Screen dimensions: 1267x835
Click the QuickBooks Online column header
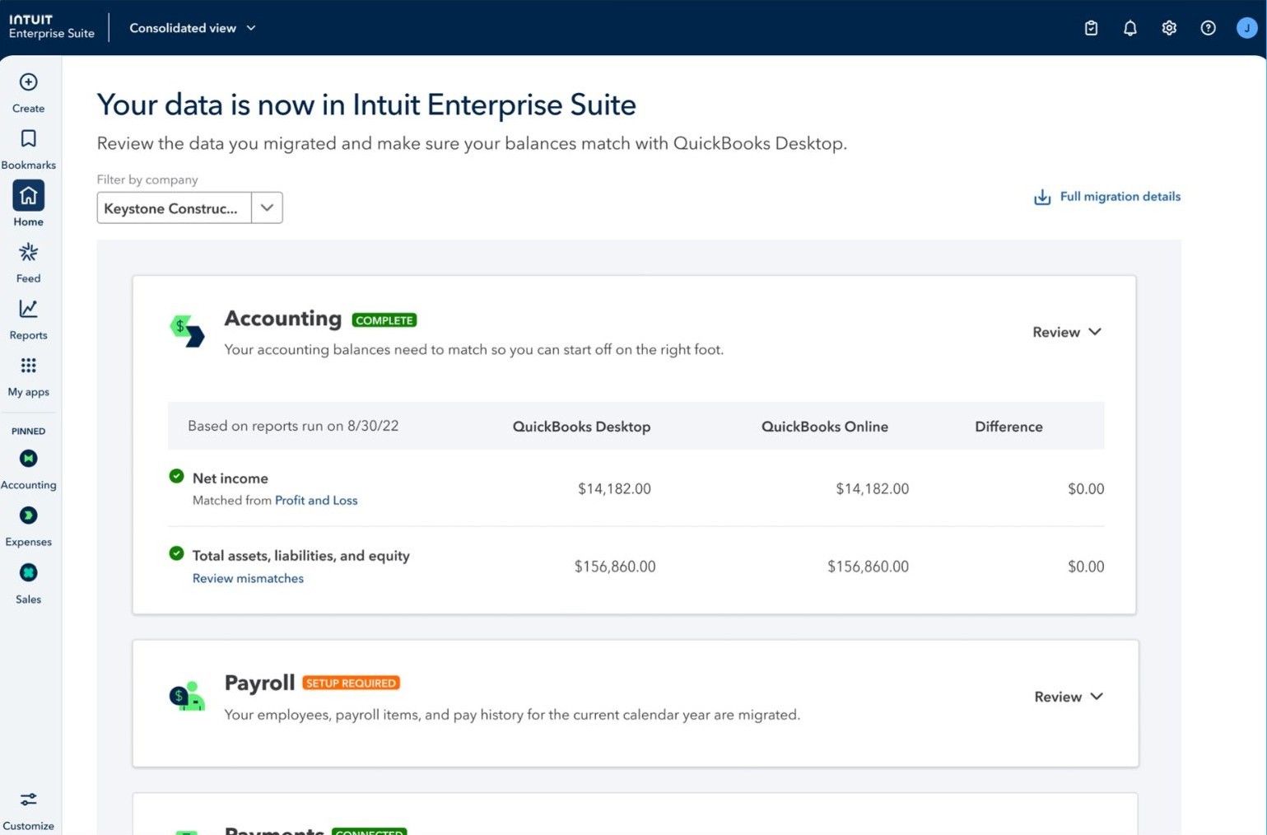(824, 427)
